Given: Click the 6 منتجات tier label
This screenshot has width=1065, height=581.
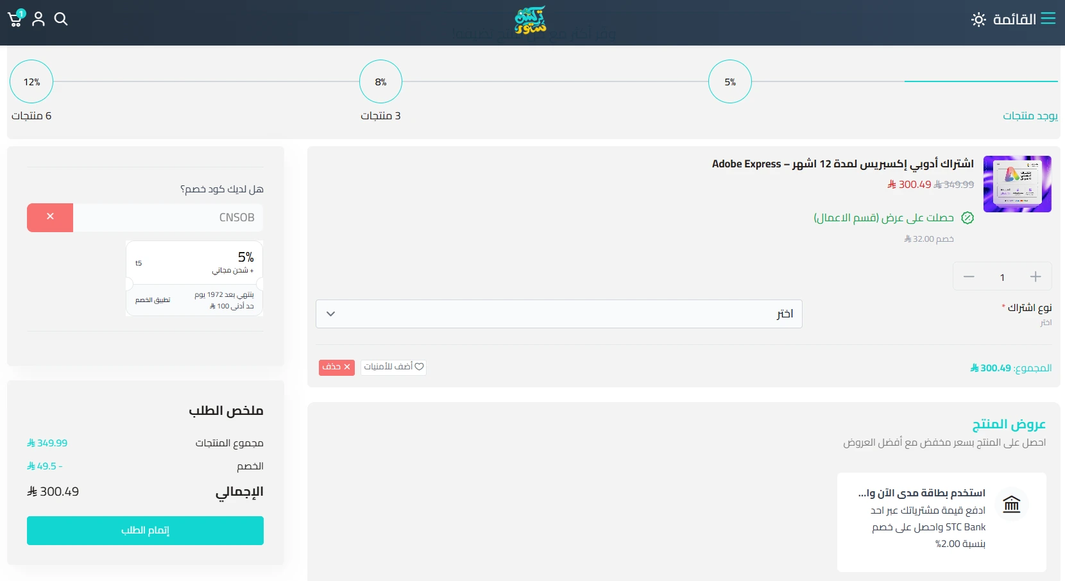Looking at the screenshot, I should (31, 115).
